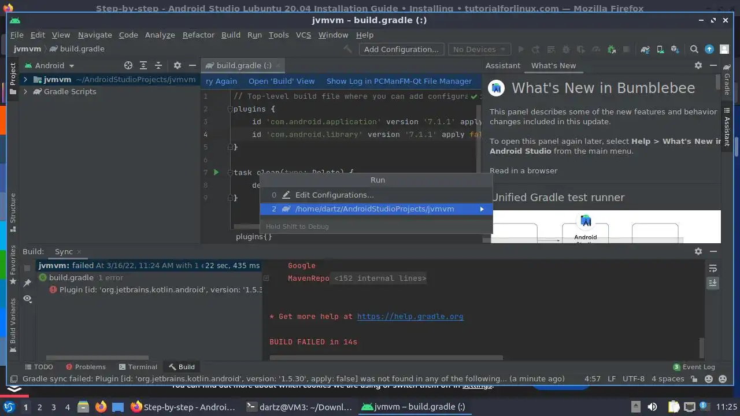The width and height of the screenshot is (740, 416).
Task: Toggle the pin tab icon in Build panel
Action: click(x=27, y=283)
